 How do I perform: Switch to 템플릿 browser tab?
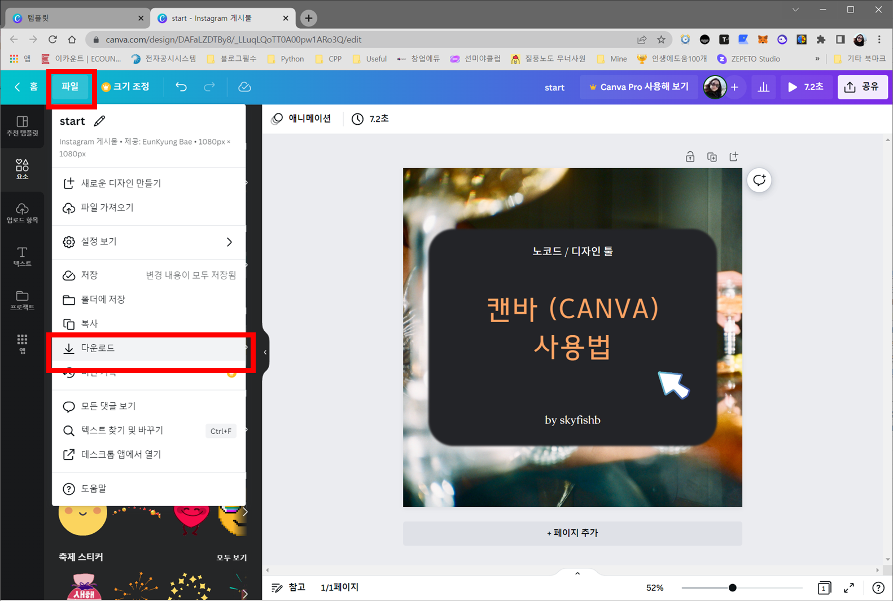[78, 18]
